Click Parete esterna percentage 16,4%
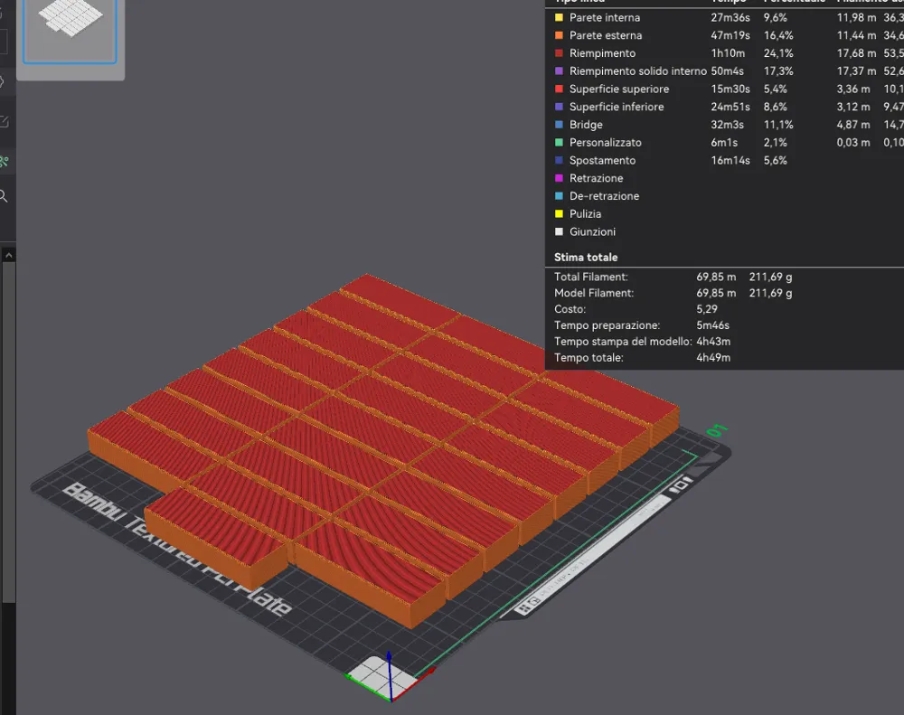Image resolution: width=904 pixels, height=715 pixels. click(778, 35)
